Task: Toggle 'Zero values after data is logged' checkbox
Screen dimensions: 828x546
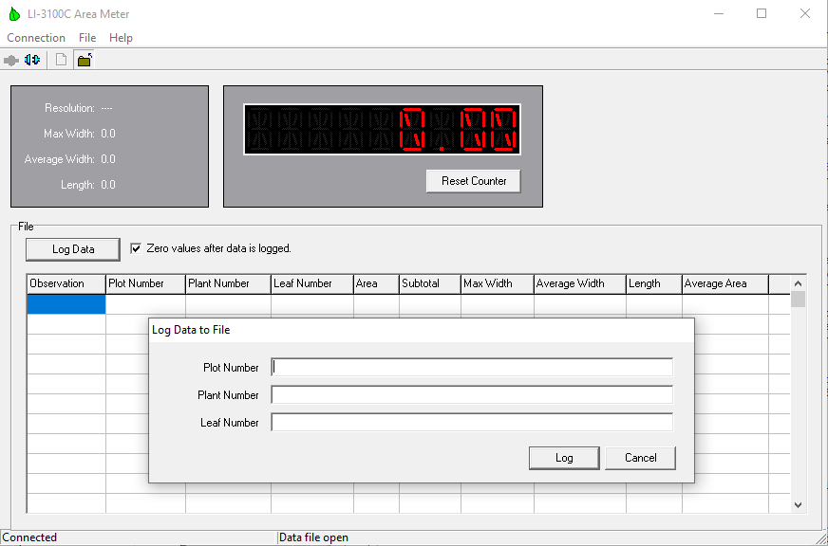Action: [x=136, y=248]
